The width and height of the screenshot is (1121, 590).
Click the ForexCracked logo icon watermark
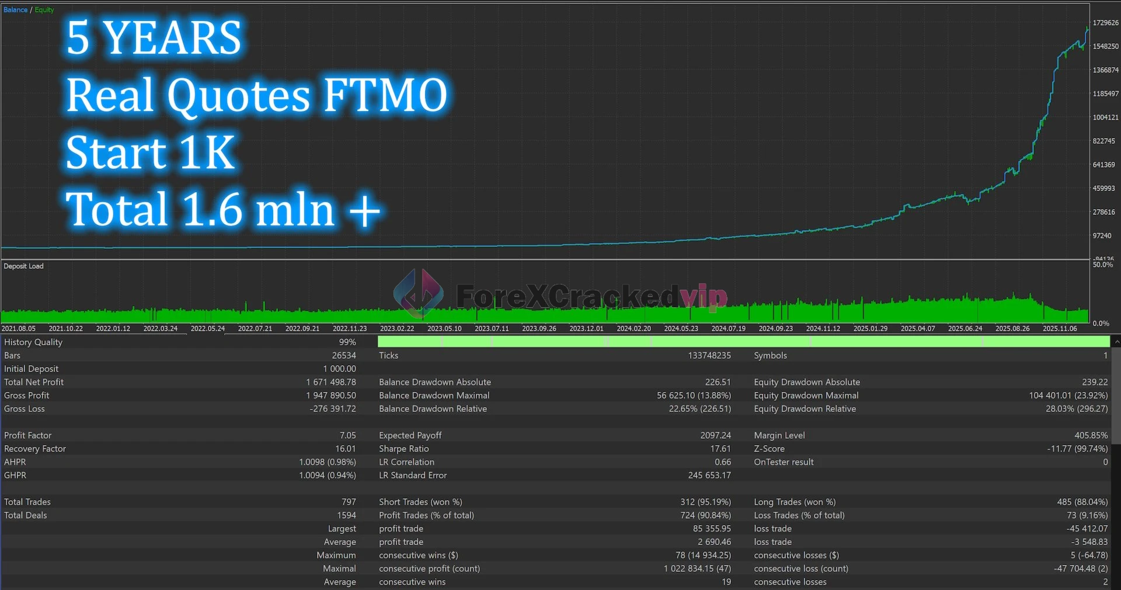(x=418, y=294)
